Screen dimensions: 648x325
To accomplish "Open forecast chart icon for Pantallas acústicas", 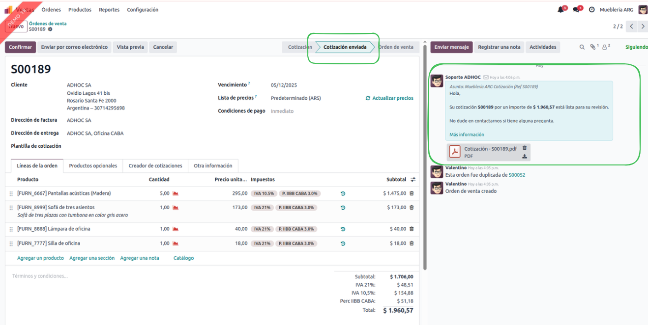I will [176, 193].
